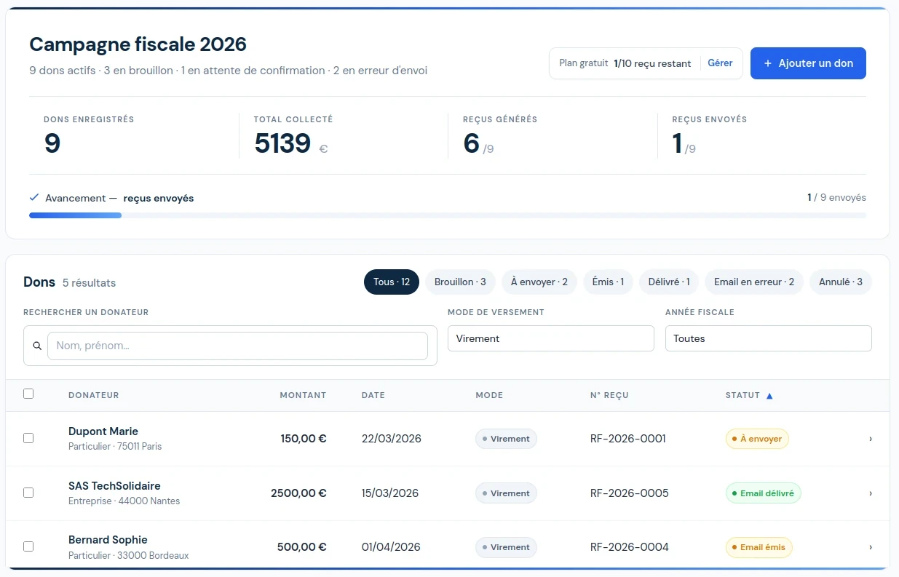Click the checkmark icon beside Avancement
Viewport: 899px width, 577px height.
click(x=34, y=197)
